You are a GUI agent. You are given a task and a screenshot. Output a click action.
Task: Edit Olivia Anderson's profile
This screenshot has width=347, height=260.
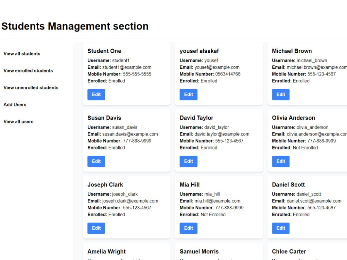[280, 161]
